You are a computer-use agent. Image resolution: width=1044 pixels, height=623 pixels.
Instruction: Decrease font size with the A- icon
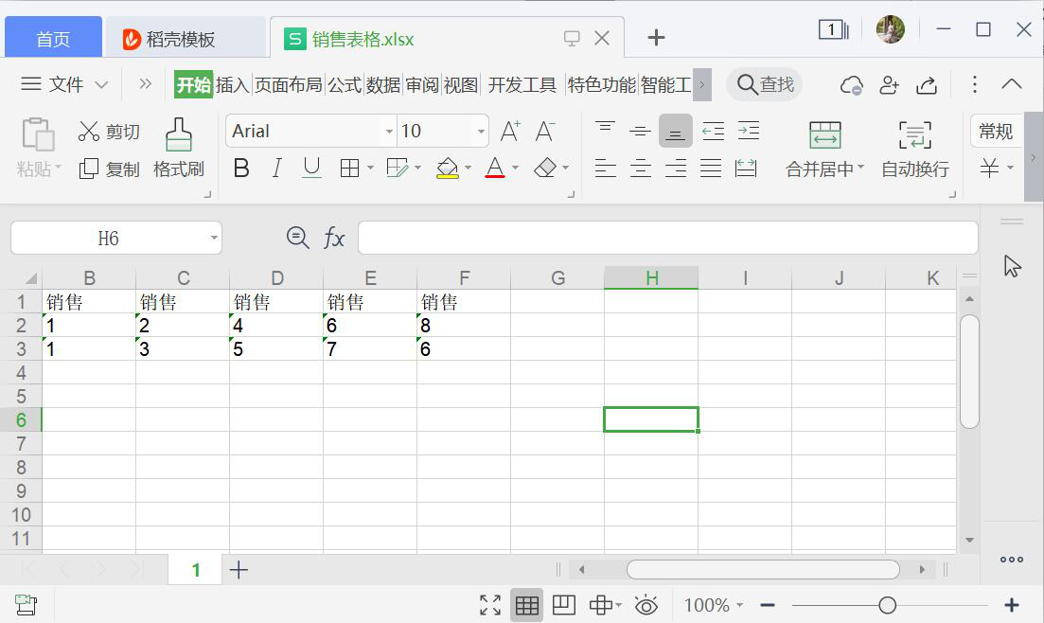click(545, 132)
